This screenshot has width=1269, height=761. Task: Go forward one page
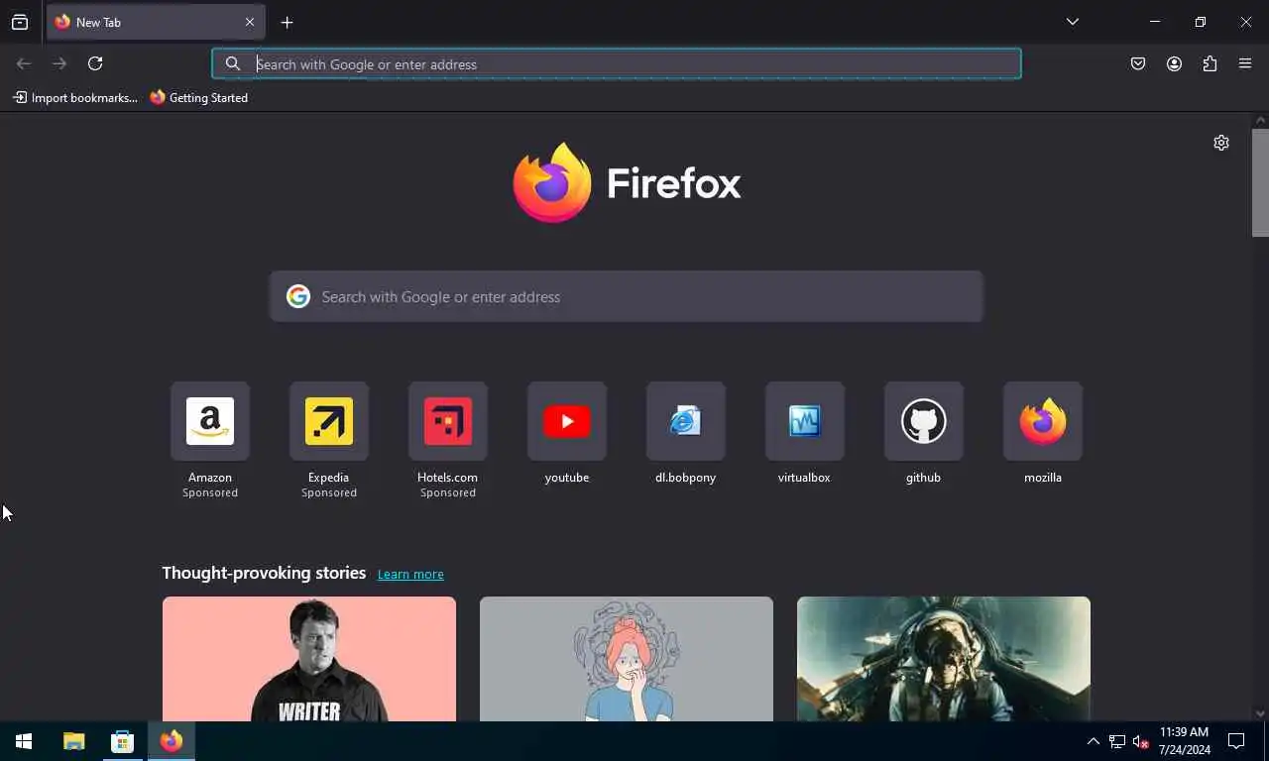pos(59,63)
